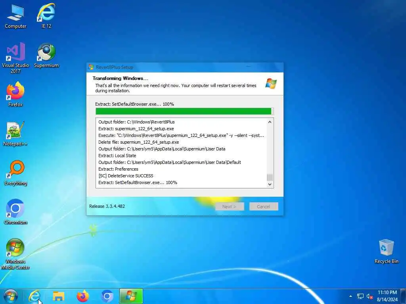Select the Notepad++ desktop shortcut

(15, 134)
